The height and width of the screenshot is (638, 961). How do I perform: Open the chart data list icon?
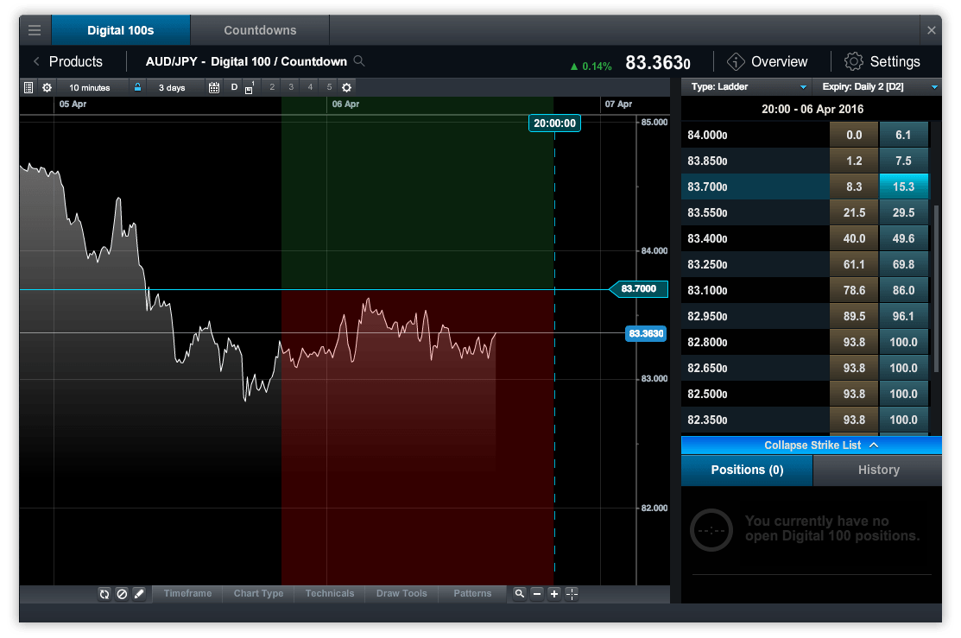pos(28,88)
